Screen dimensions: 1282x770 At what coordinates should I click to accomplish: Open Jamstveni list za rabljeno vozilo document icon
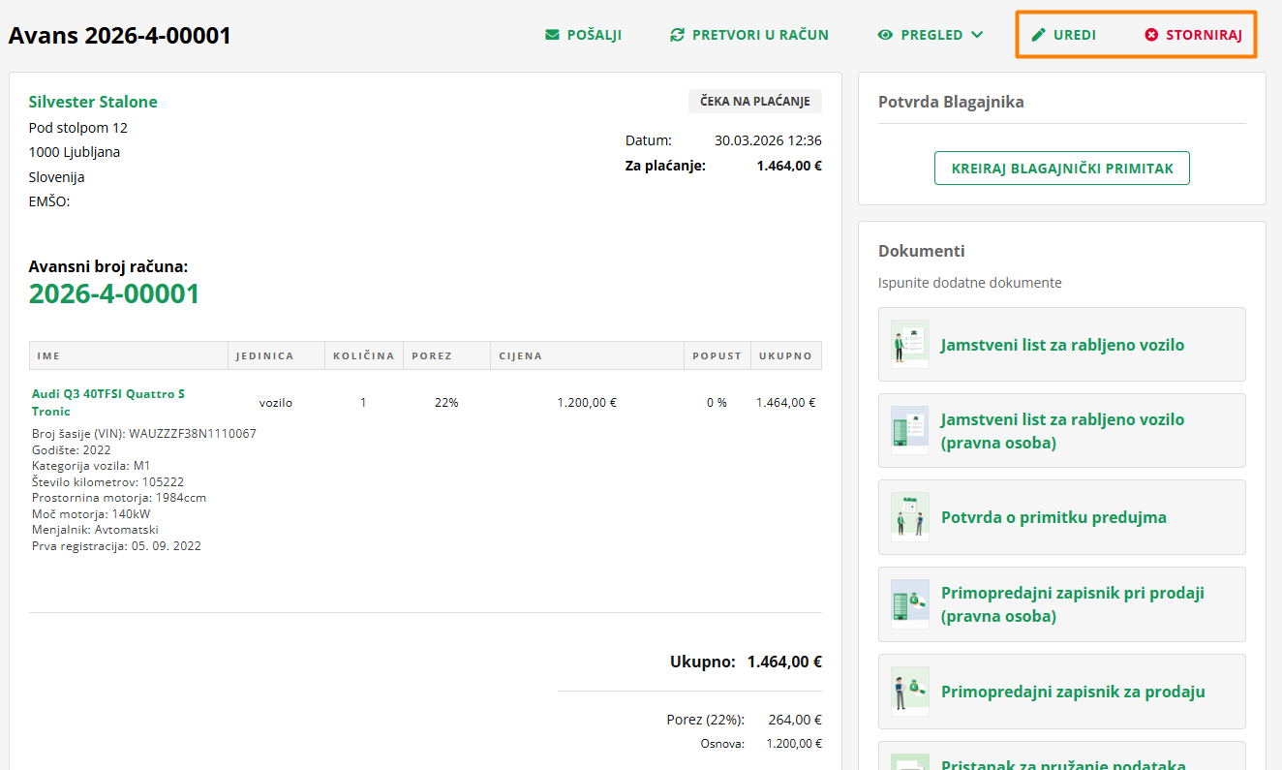point(910,344)
